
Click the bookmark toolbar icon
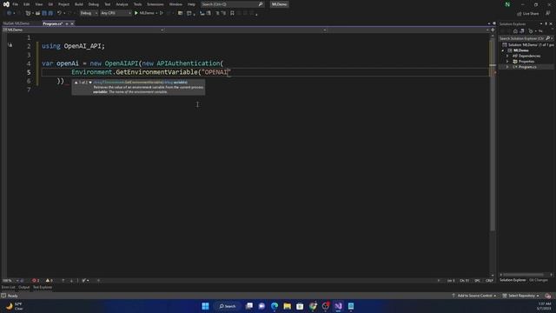point(232,13)
